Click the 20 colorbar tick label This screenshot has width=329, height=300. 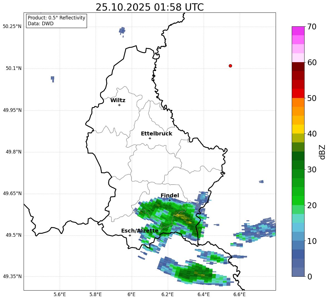tap(312, 205)
